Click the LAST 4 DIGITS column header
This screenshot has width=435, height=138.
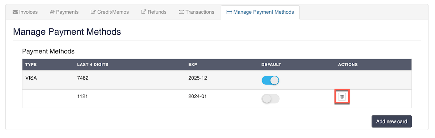pyautogui.click(x=93, y=65)
